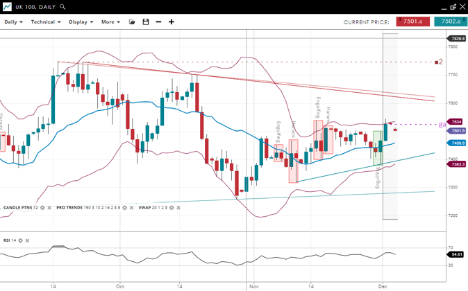This screenshot has width=468, height=291.
Task: Open RSI indicator settings gear
Action: point(20,240)
